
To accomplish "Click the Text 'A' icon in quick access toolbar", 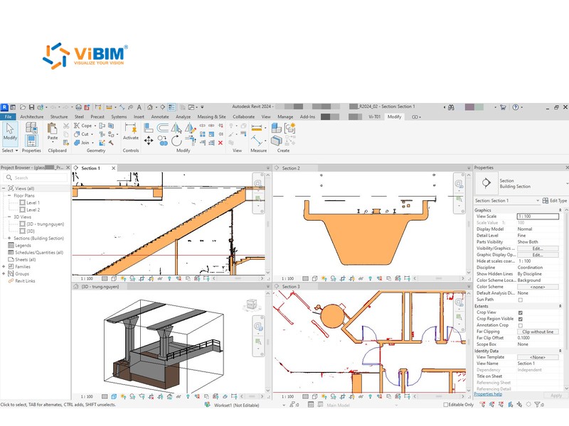I will tap(139, 107).
